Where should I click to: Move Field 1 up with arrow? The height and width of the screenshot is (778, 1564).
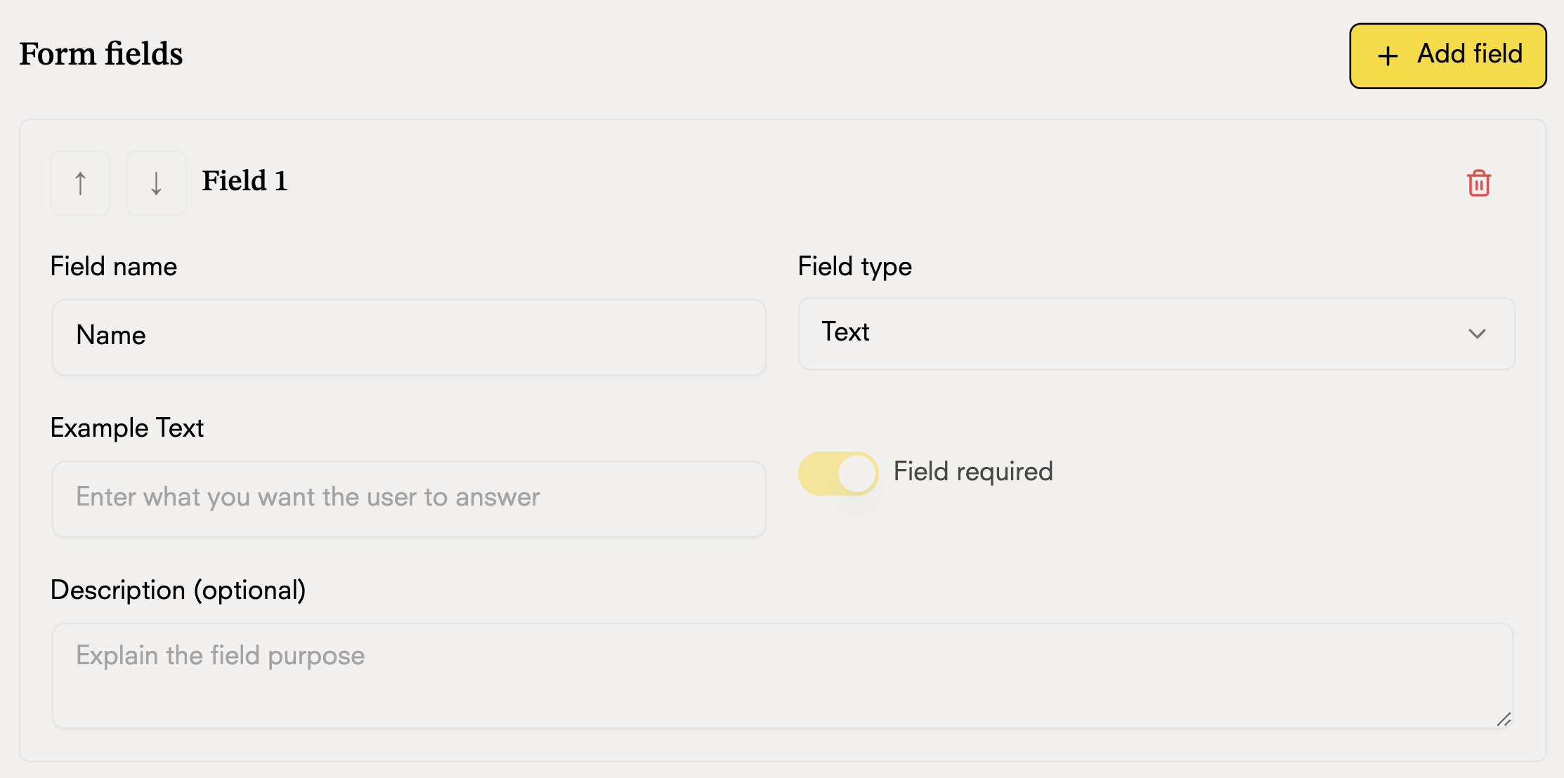coord(80,183)
